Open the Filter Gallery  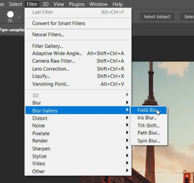[x=78, y=46]
